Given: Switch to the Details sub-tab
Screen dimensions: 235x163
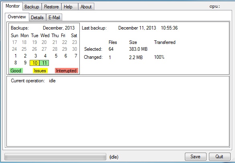Looking at the screenshot, I should pyautogui.click(x=37, y=18).
